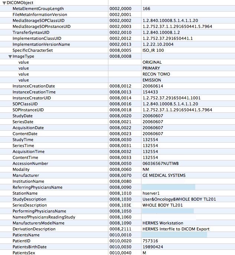Click the PerformingPhysiciansName redacted value cell
Image resolution: width=235 pixels, height=255 pixels.
[168, 211]
